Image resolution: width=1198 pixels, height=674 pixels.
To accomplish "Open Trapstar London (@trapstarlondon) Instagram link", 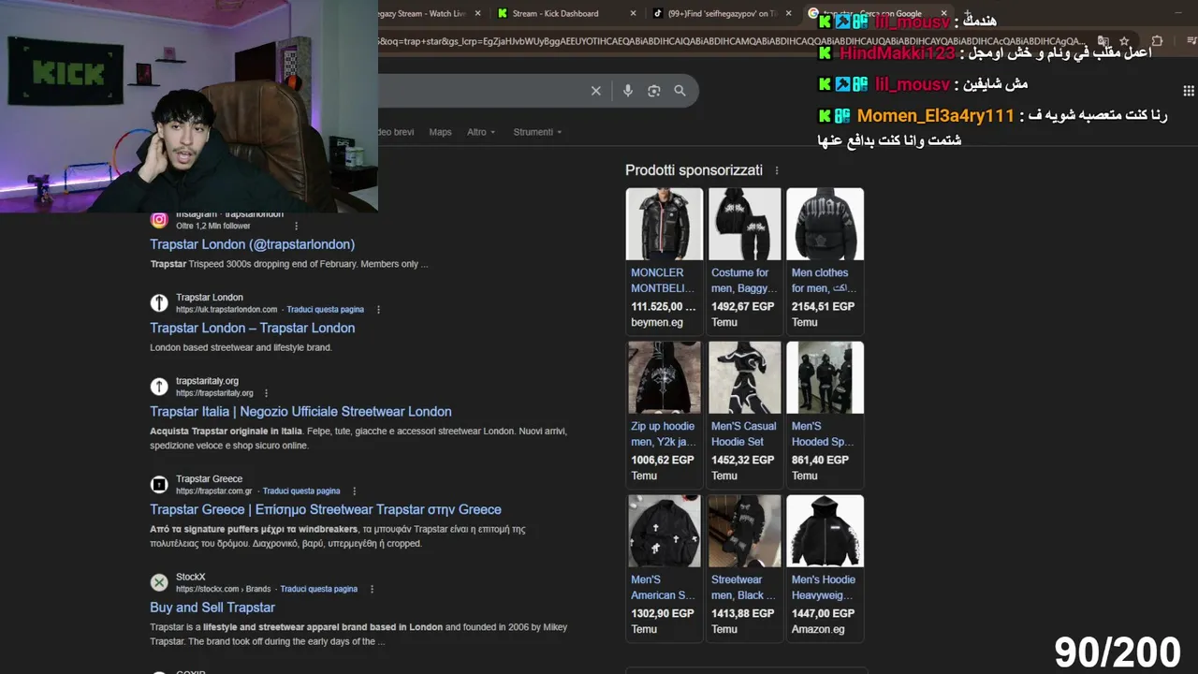I will (253, 244).
